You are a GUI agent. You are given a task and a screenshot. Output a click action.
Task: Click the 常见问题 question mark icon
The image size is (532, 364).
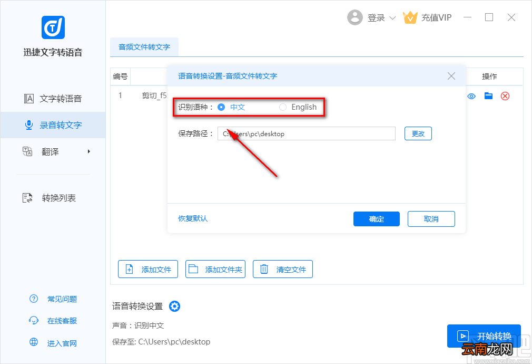pyautogui.click(x=34, y=299)
